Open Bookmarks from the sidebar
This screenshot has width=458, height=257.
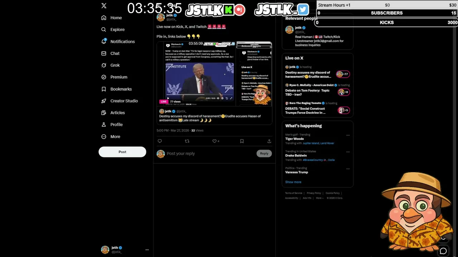(117, 89)
